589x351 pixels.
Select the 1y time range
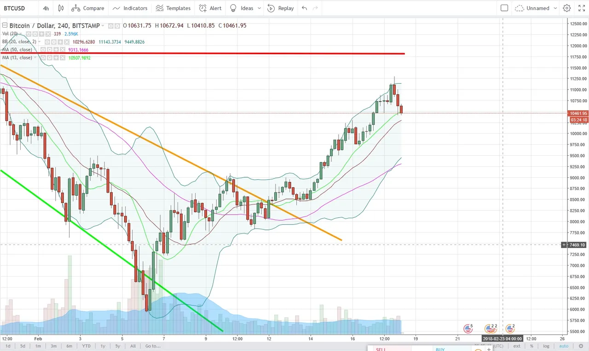tap(103, 346)
